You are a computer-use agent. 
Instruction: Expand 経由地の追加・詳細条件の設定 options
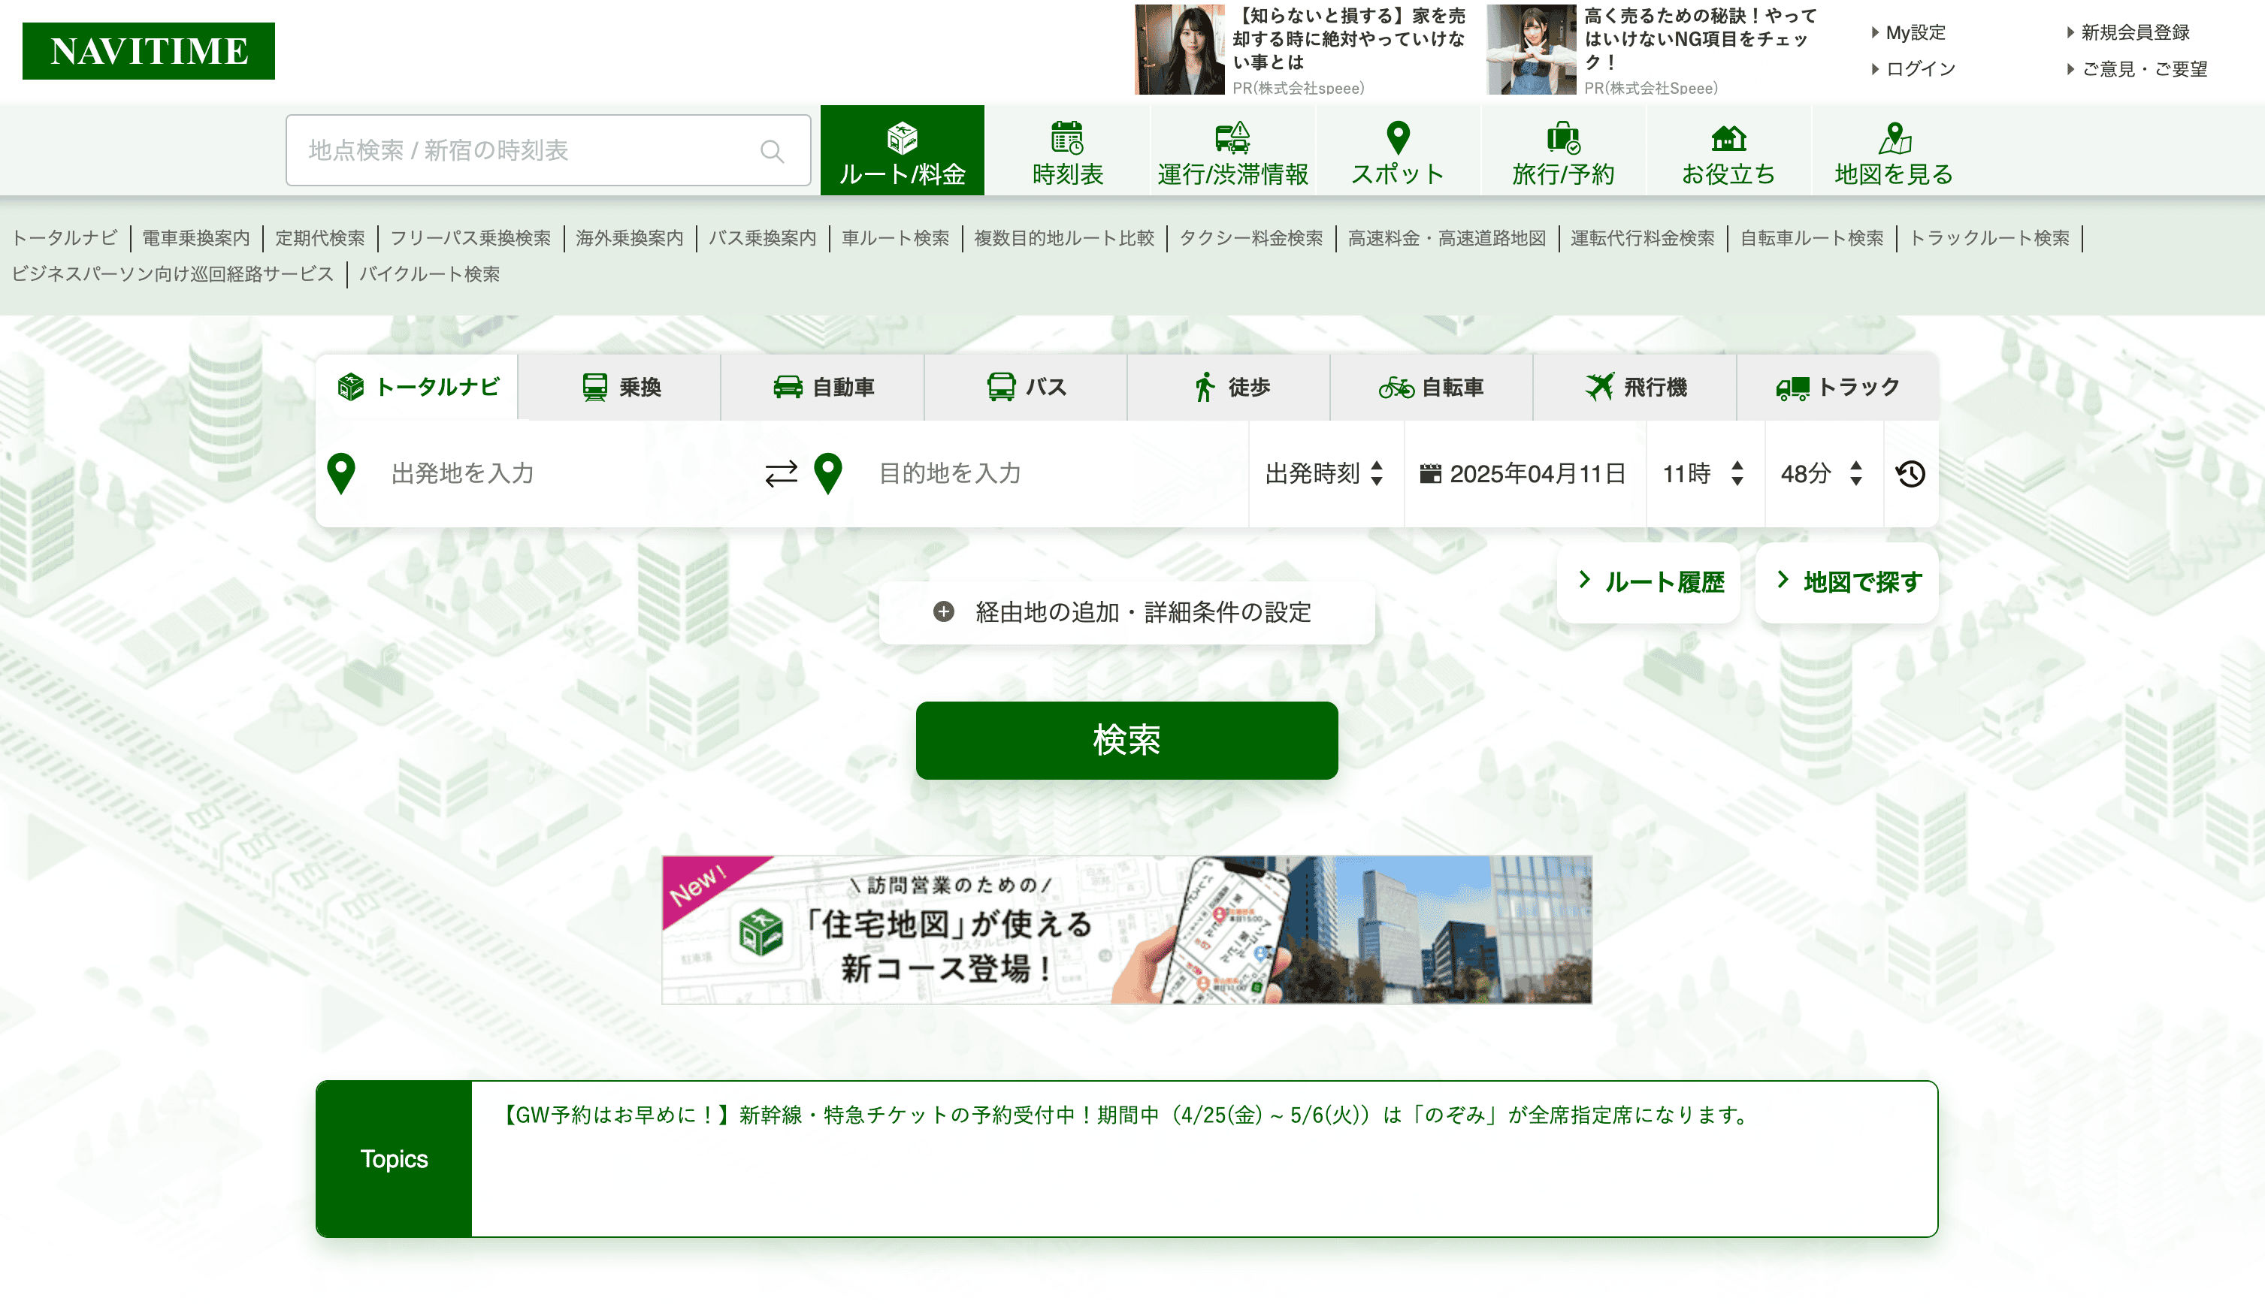coord(1126,612)
